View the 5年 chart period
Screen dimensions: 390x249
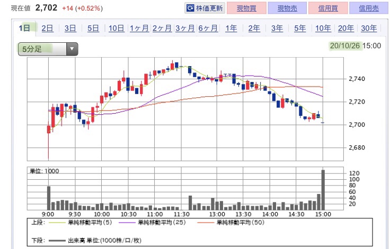300,28
